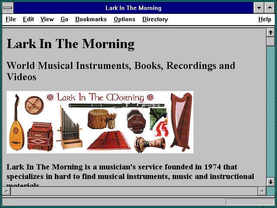This screenshot has height=208, width=277.
Task: Click the wooden flute in the banner
Action: click(x=116, y=106)
